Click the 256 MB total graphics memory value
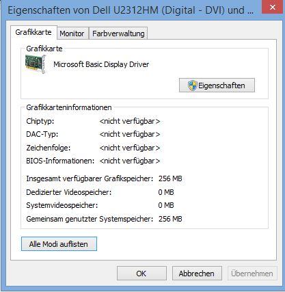This screenshot has width=285, height=292. 170,178
